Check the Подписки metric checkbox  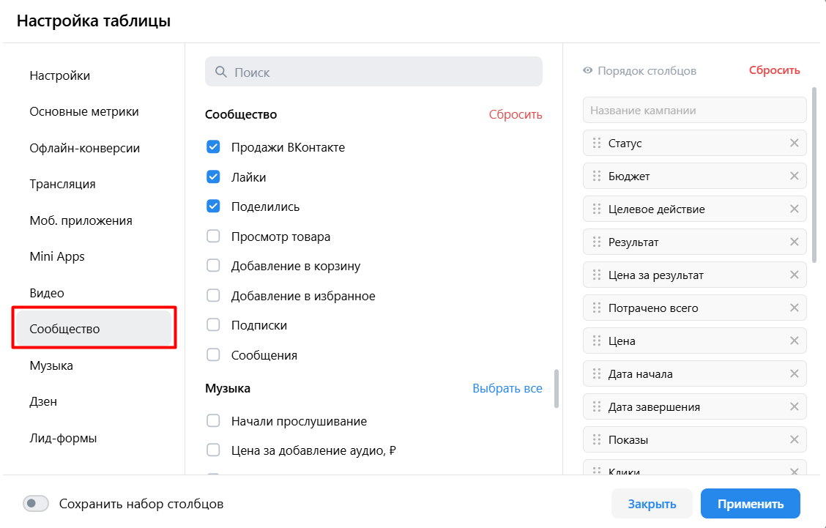point(213,325)
